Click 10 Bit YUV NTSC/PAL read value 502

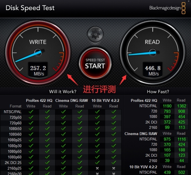[182, 172]
